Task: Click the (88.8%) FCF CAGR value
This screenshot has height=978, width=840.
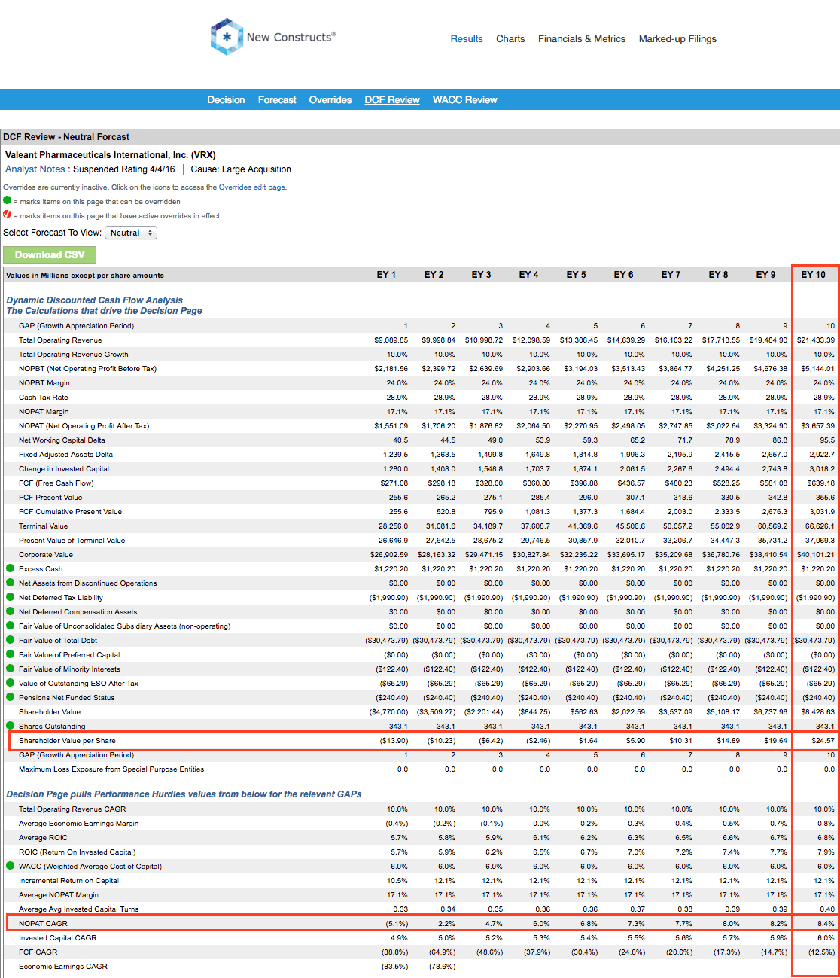Action: [394, 952]
